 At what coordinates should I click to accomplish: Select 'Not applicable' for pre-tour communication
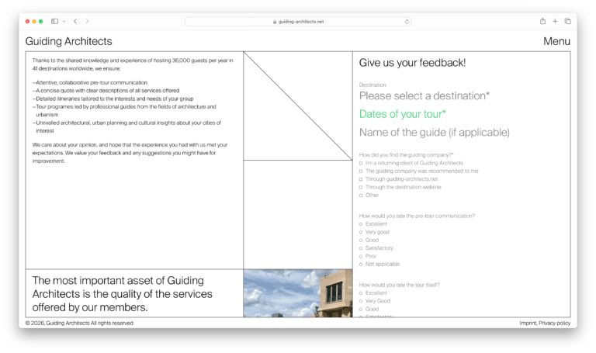point(362,264)
